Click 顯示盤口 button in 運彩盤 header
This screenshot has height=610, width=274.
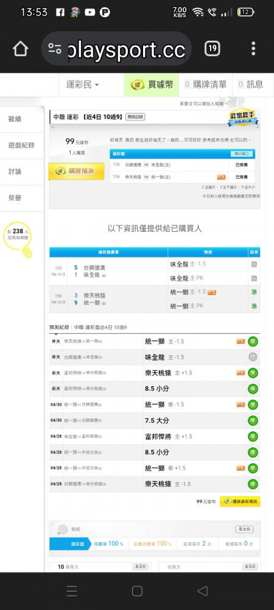coord(241,154)
